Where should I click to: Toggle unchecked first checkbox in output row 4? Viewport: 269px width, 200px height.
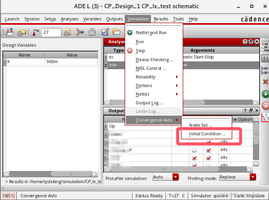[x=194, y=150]
